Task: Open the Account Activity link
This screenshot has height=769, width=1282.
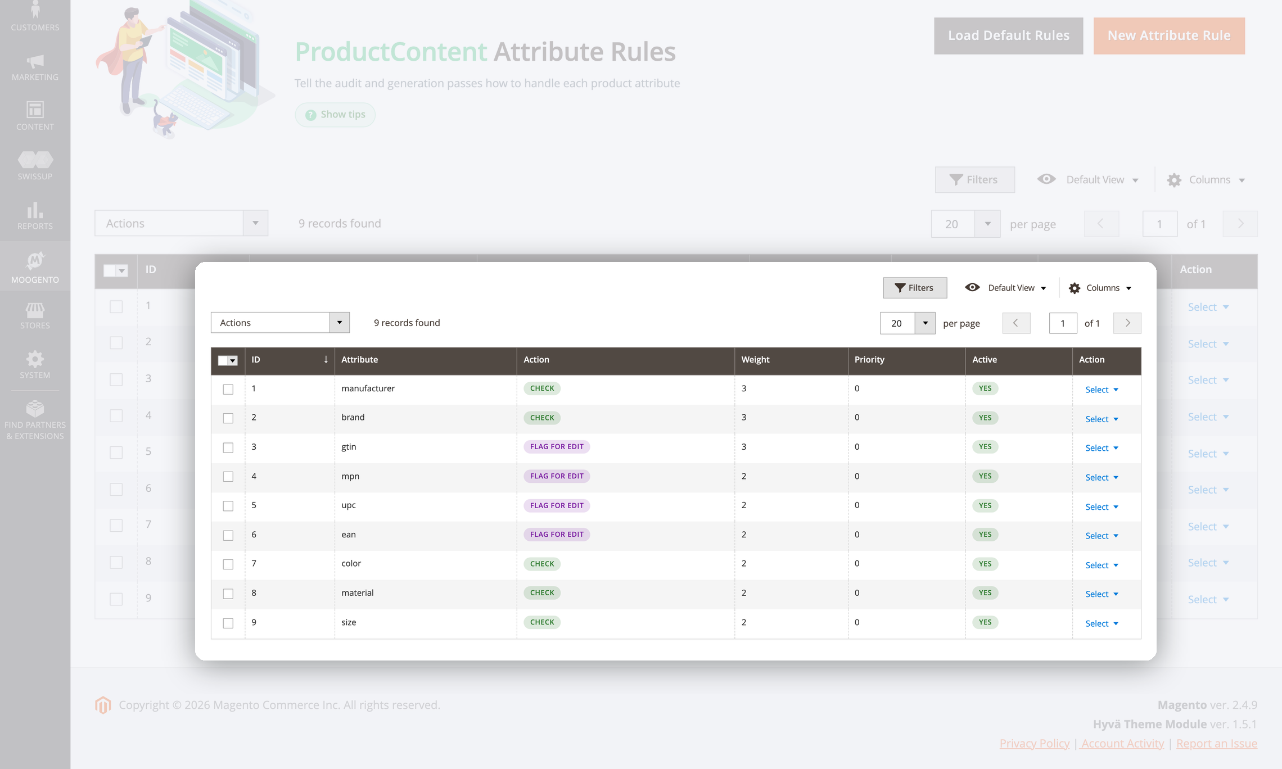Action: click(1122, 743)
